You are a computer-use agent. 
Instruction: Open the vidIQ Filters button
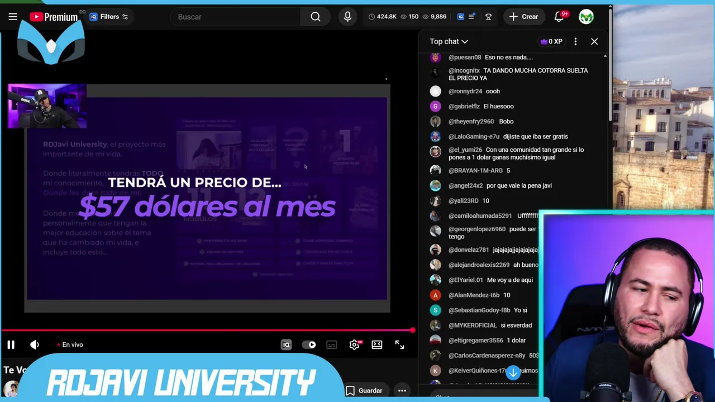pos(109,17)
